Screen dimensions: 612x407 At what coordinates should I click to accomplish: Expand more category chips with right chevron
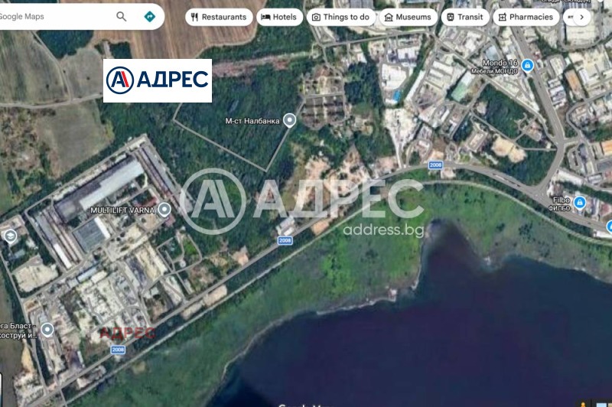581,17
